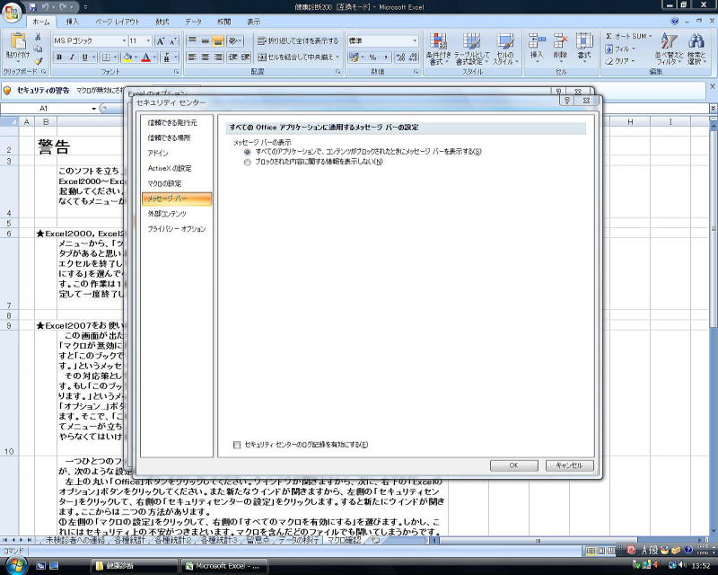This screenshot has height=575, width=718.
Task: Click the Align Text Left icon
Action: pyautogui.click(x=192, y=57)
